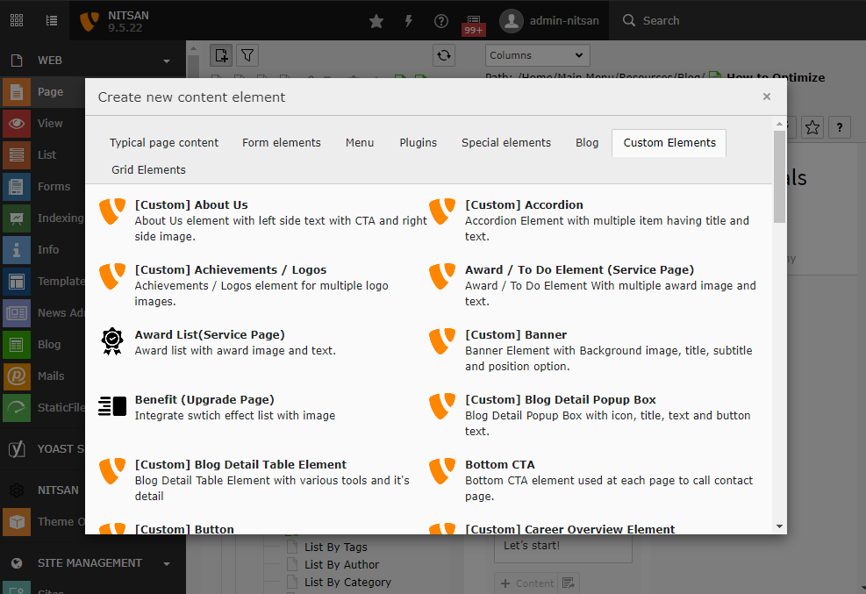Switch to Grid Elements tab
Image resolution: width=866 pixels, height=594 pixels.
(148, 169)
